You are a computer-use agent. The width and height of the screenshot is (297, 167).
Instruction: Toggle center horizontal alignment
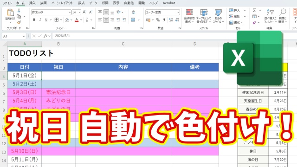(106, 19)
